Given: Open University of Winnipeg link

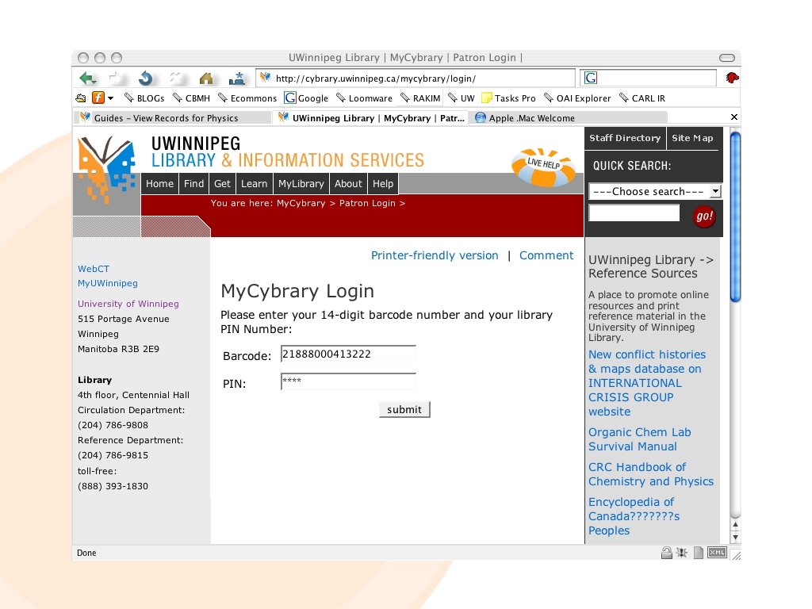Looking at the screenshot, I should tap(128, 304).
